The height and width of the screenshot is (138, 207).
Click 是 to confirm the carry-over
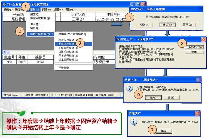(x=153, y=97)
